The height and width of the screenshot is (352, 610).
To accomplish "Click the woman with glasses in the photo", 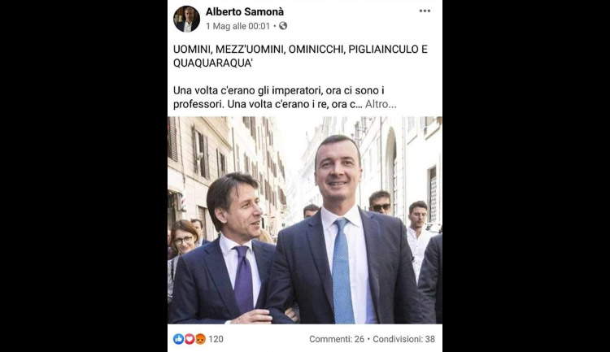I will point(183,241).
